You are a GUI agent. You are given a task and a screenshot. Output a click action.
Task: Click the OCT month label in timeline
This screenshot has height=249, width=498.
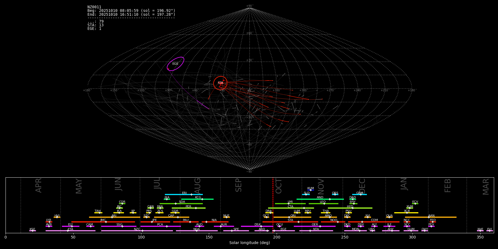pyautogui.click(x=279, y=186)
